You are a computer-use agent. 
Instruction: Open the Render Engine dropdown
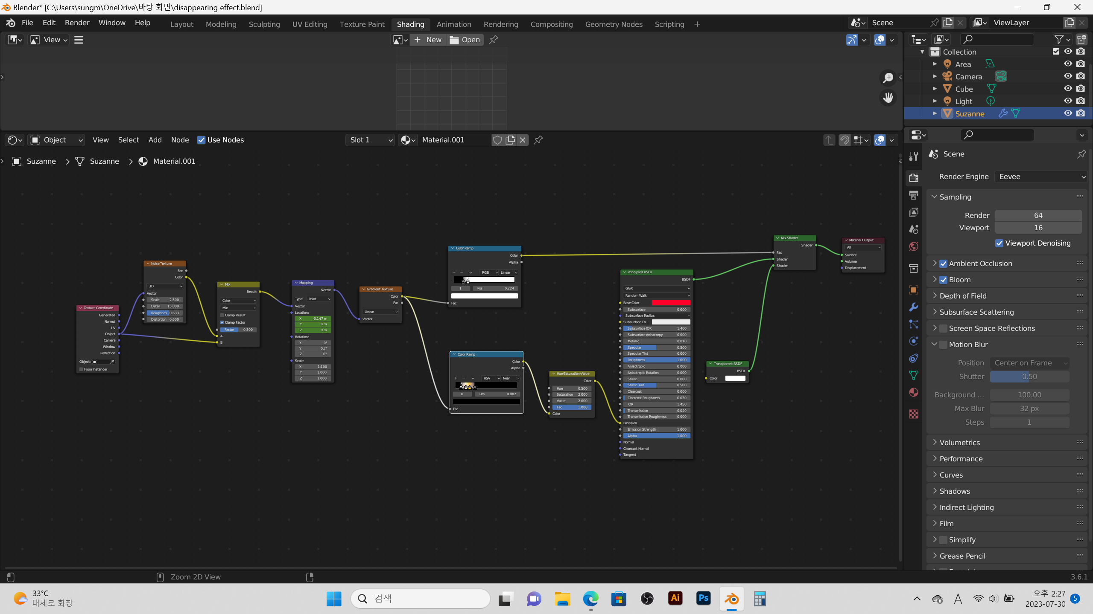click(1041, 177)
